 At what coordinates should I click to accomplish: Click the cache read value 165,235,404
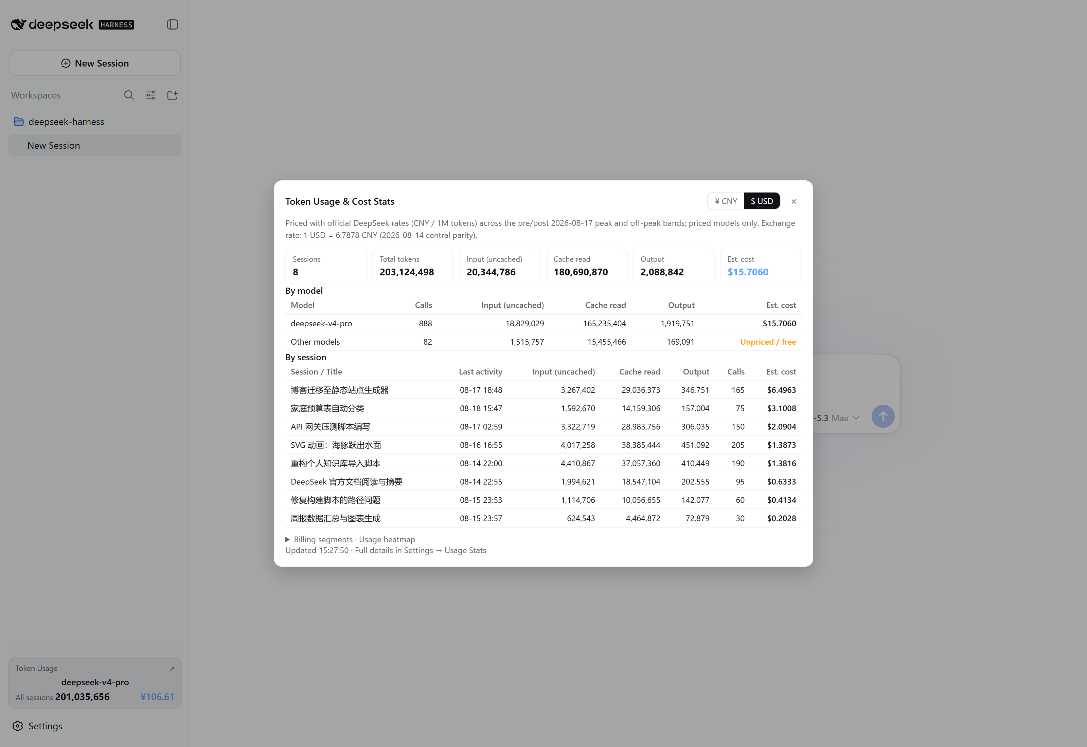click(604, 324)
